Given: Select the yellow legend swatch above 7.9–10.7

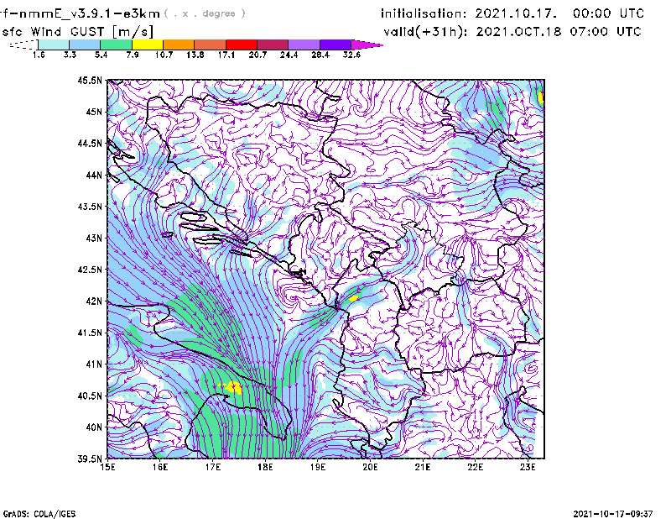Looking at the screenshot, I should pos(148,45).
